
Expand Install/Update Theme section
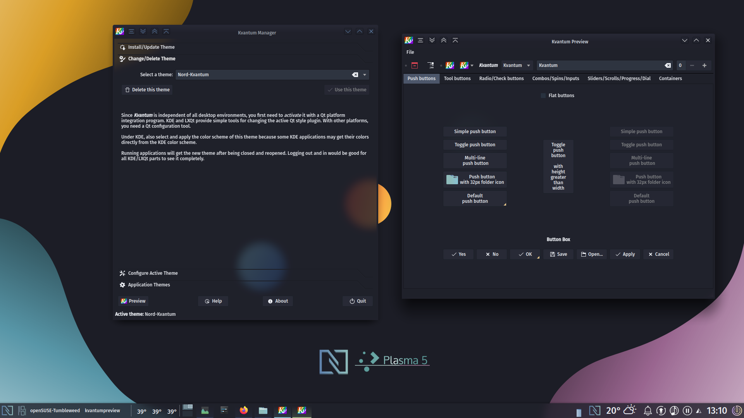pyautogui.click(x=245, y=47)
